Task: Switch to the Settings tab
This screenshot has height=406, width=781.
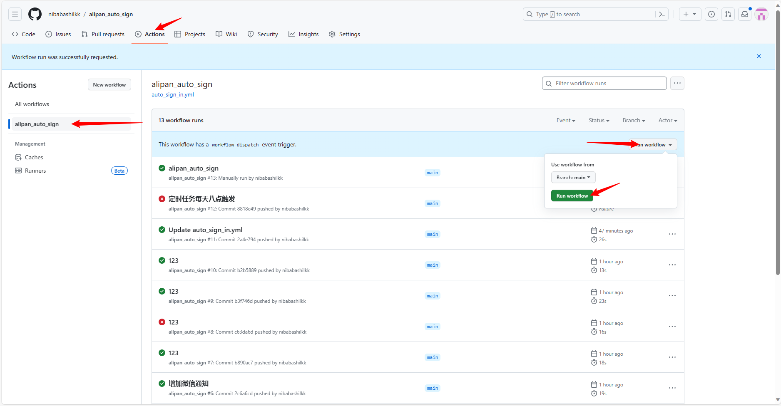Action: coord(345,34)
